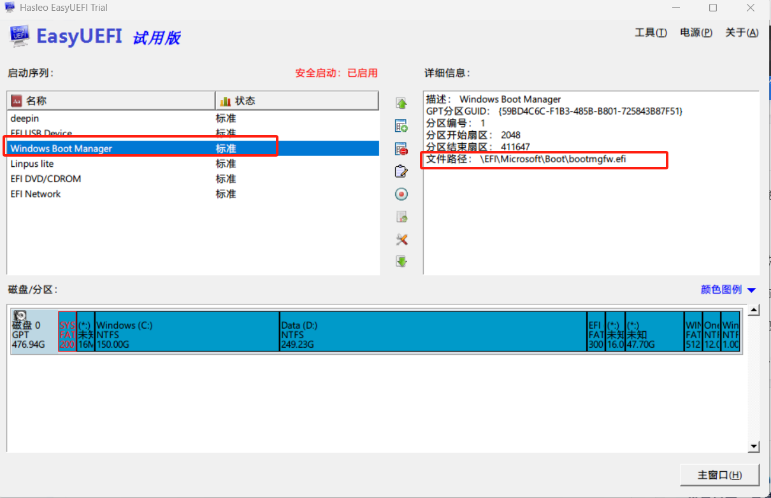Image resolution: width=771 pixels, height=498 pixels.
Task: Sort the boot list by the 名称 column header
Action: (x=112, y=101)
